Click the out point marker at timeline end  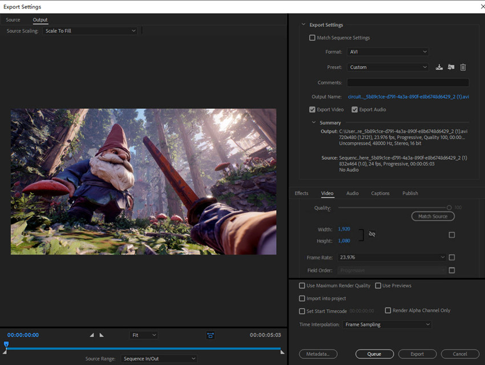282,352
